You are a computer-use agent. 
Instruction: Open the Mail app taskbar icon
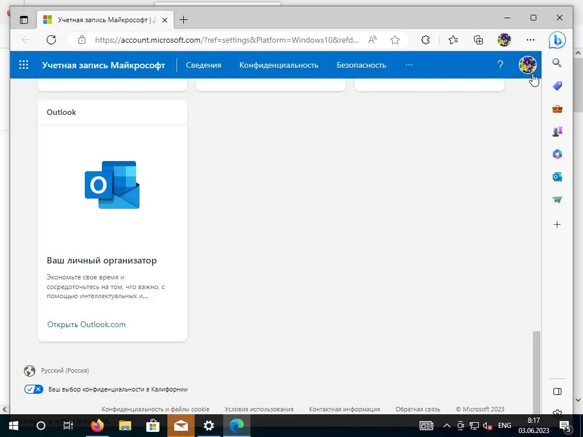coord(180,426)
